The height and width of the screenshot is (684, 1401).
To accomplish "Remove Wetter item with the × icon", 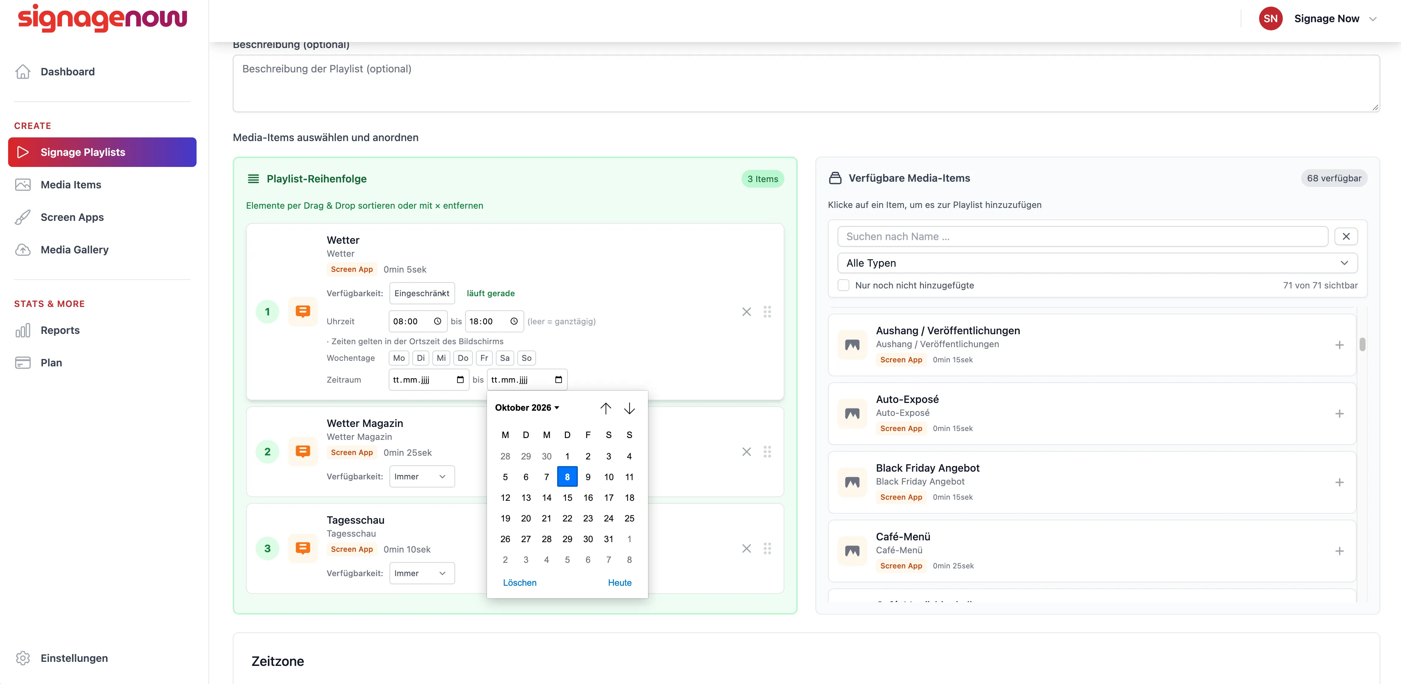I will coord(746,312).
